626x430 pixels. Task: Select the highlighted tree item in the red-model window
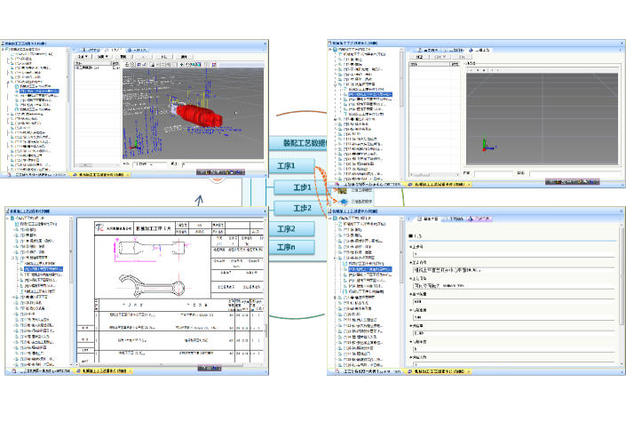[39, 92]
